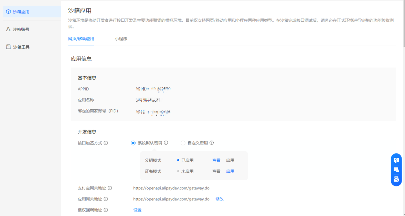Open the 沙箱账号 sidebar item
This screenshot has height=216, width=405.
point(32,29)
